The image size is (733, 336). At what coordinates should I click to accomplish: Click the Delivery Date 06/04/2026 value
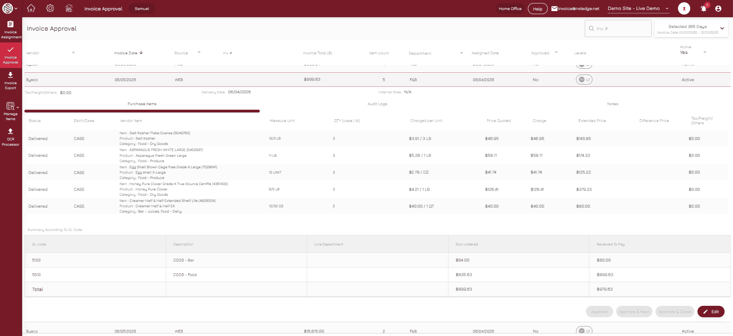coord(239,92)
